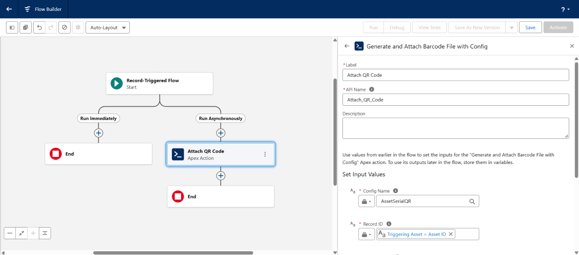The height and width of the screenshot is (255, 579).
Task: Open flow settings gear icon
Action: coord(78,27)
